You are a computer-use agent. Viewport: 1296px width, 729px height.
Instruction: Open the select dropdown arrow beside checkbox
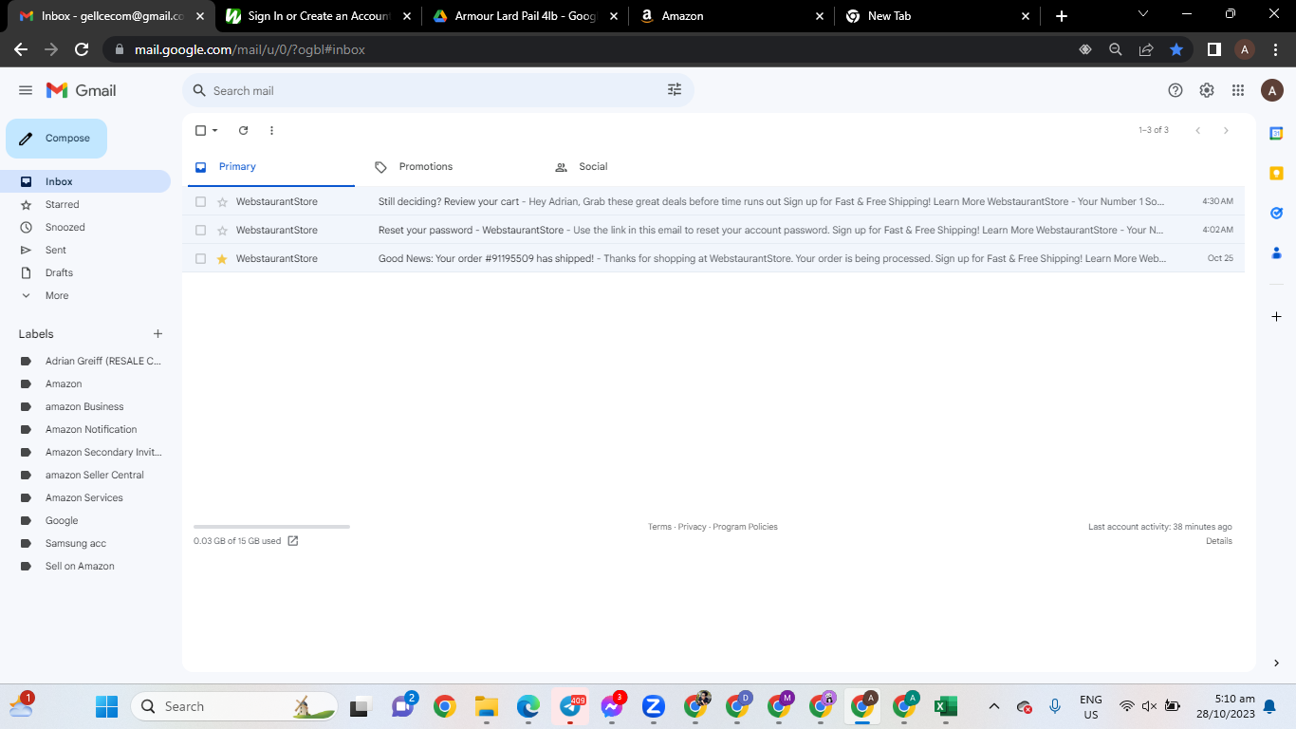[214, 130]
